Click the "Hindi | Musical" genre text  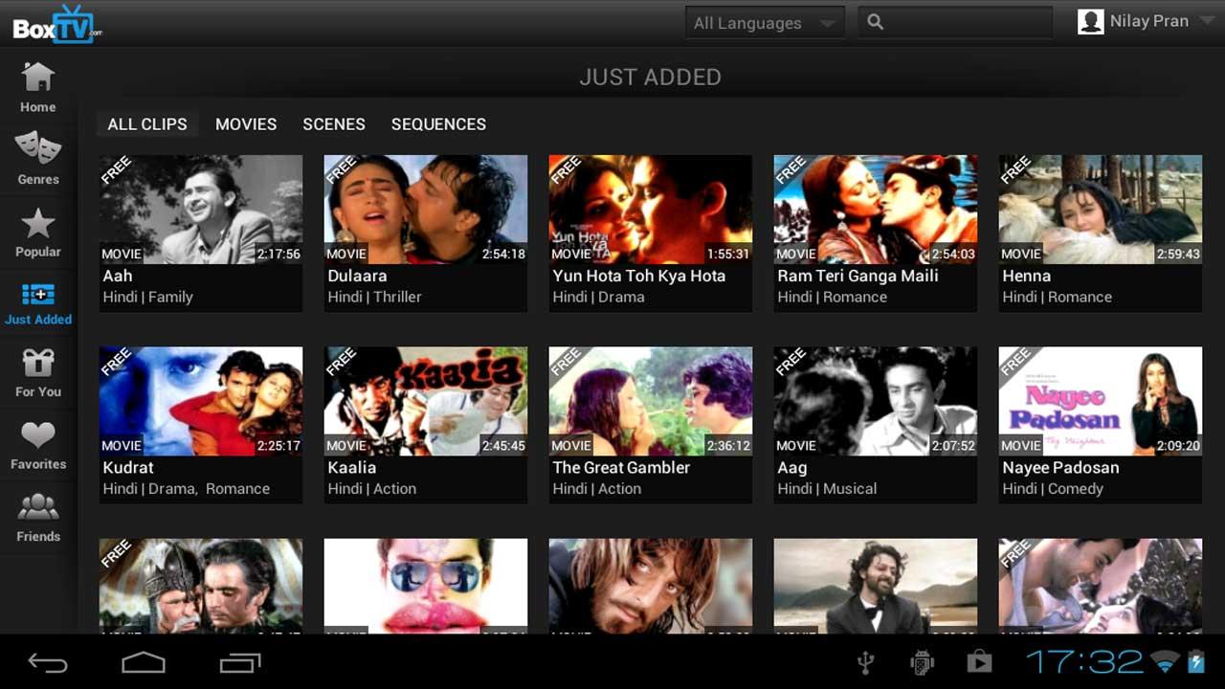pyautogui.click(x=827, y=488)
